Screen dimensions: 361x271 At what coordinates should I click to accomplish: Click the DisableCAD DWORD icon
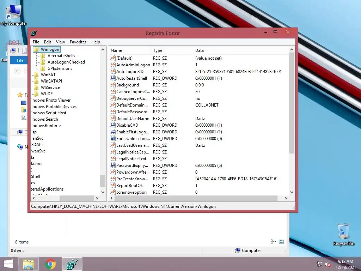(x=112, y=125)
